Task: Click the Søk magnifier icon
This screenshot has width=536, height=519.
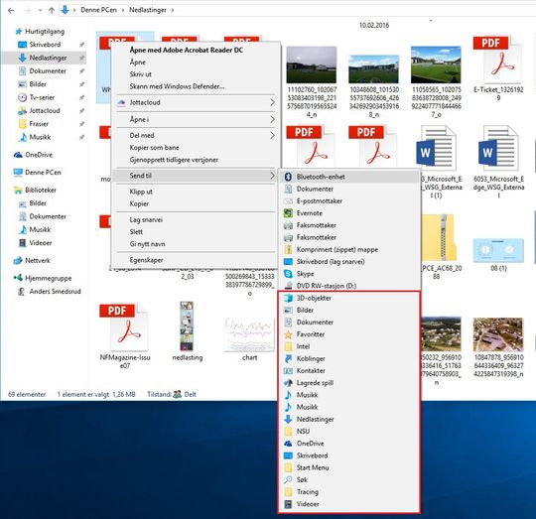Action: (288, 479)
